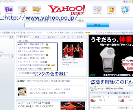Click the soccer players news photo

point(73,50)
